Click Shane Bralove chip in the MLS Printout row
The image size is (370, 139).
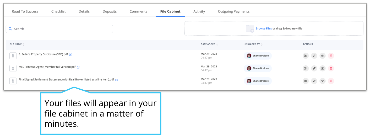pyautogui.click(x=258, y=68)
